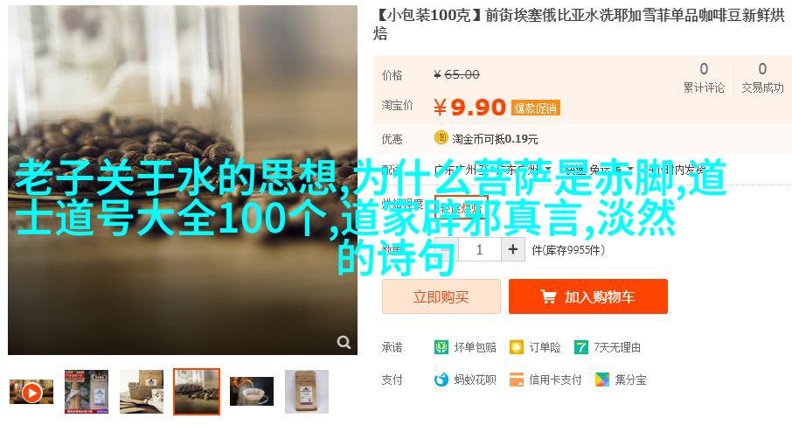792x425 pixels.
Task: Click the 爆款促销 promotion tag
Action: pyautogui.click(x=535, y=108)
